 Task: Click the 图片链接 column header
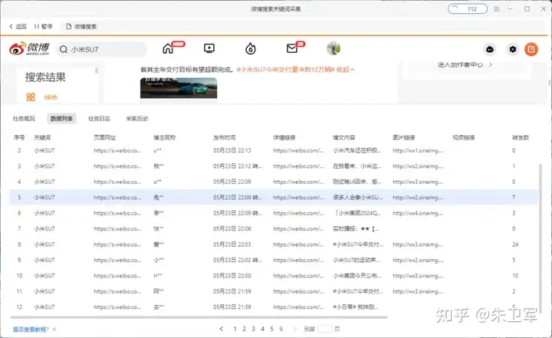pos(404,137)
